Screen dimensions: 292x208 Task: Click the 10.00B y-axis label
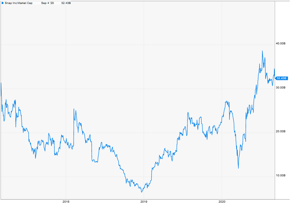click(280, 175)
